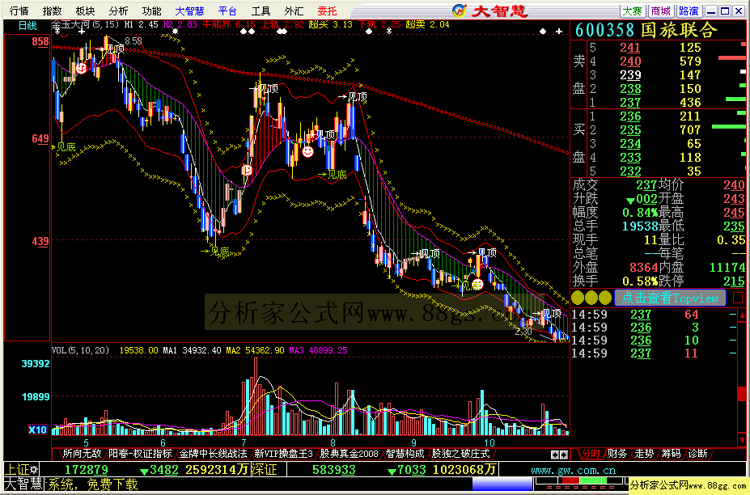
Task: Click sell-5 price 241
Action: click(x=630, y=48)
